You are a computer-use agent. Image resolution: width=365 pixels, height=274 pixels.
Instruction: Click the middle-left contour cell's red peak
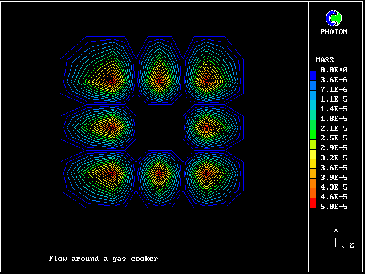click(111, 126)
